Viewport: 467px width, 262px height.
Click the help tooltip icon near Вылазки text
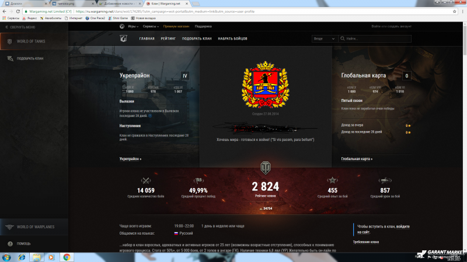click(150, 115)
